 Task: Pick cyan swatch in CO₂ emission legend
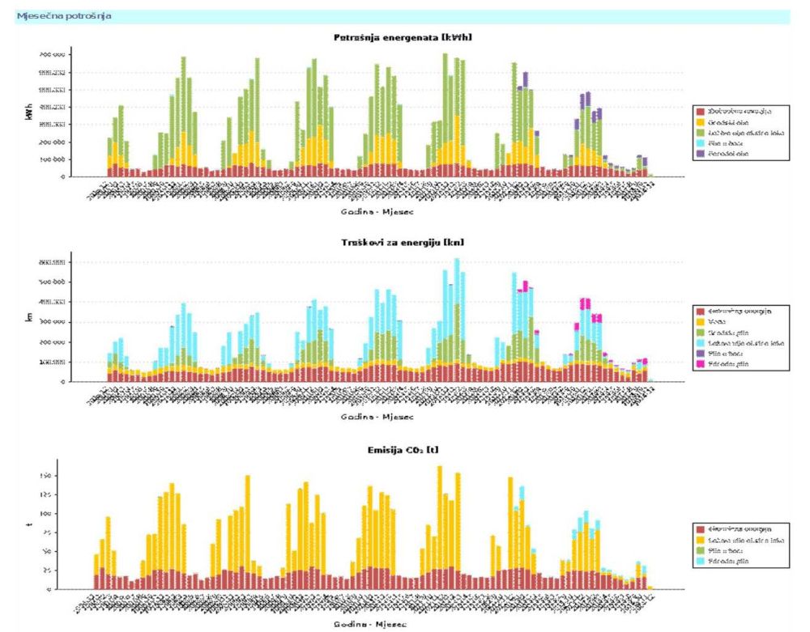point(701,560)
